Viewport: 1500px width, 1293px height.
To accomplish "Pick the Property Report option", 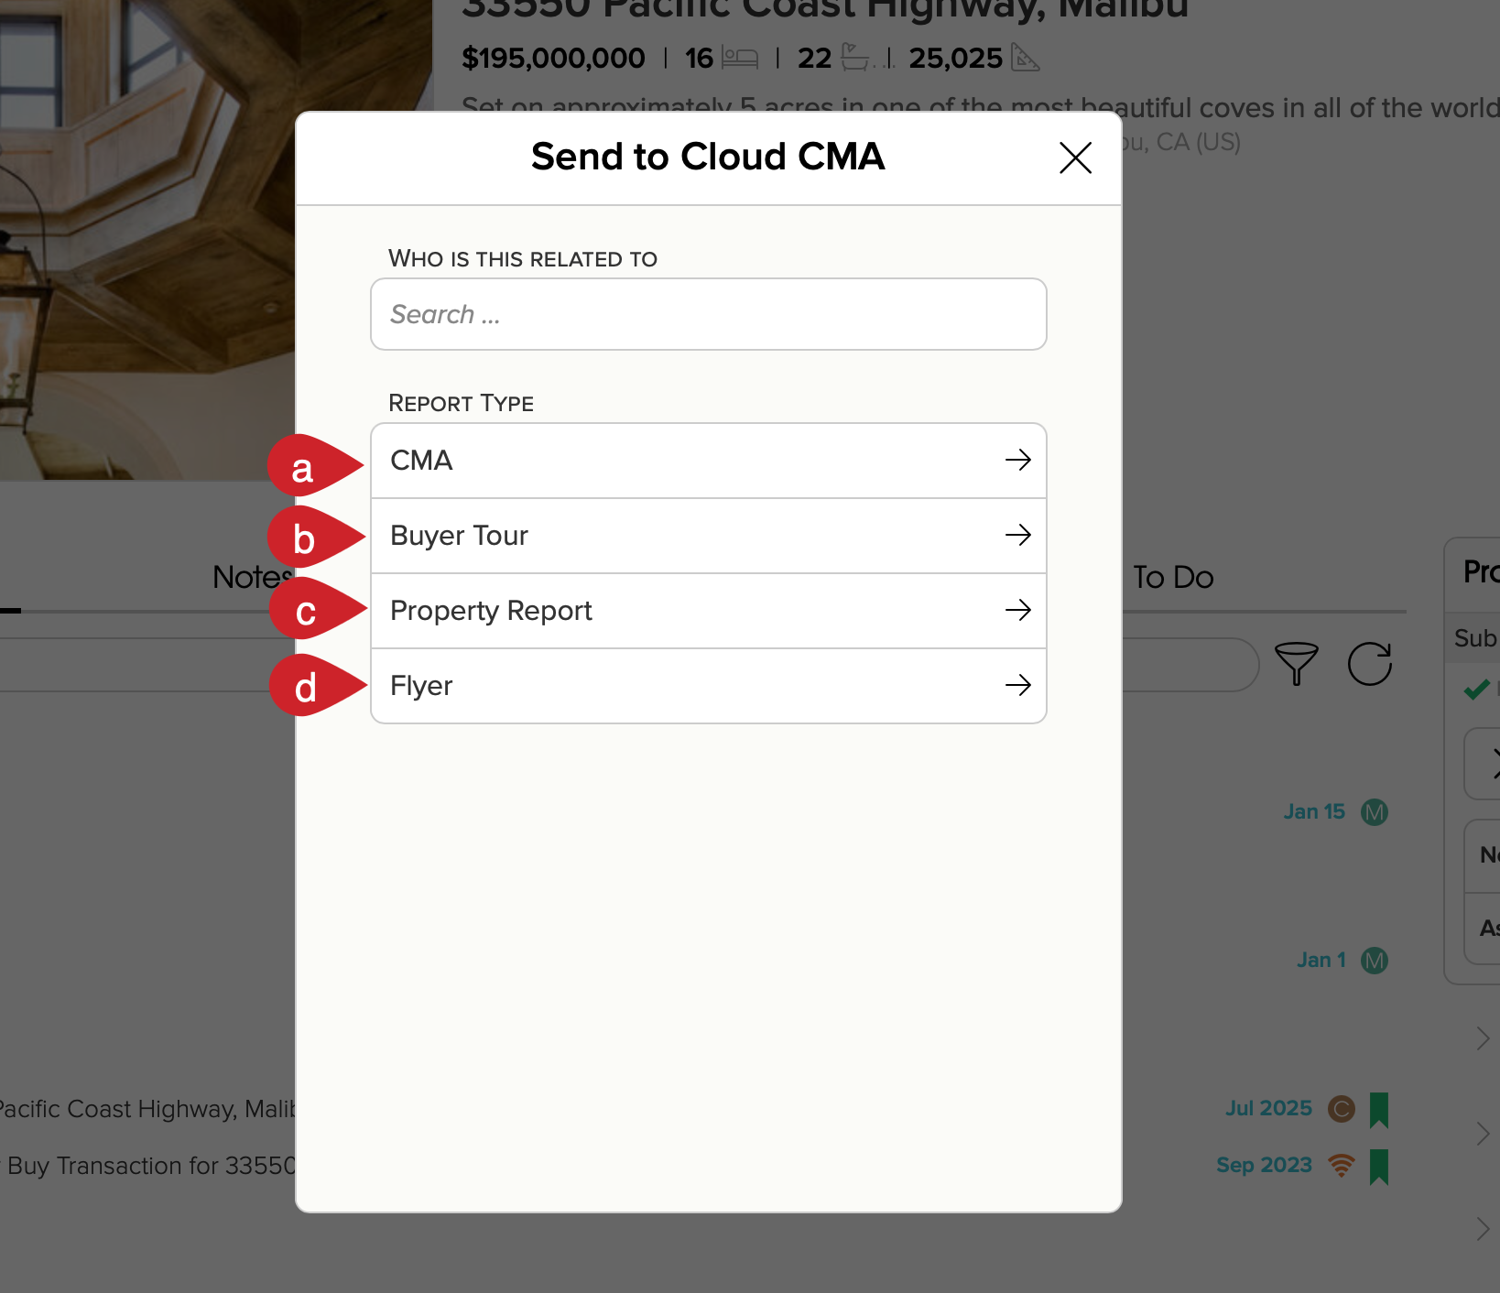I will point(709,611).
